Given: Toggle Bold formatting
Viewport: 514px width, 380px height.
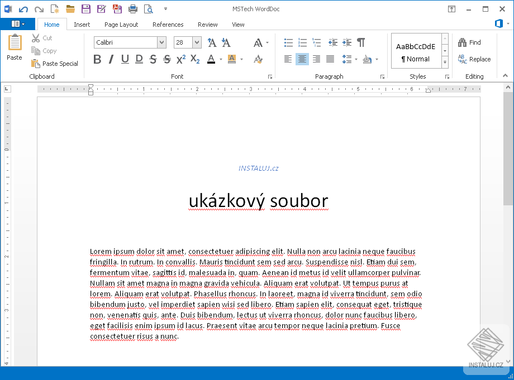Looking at the screenshot, I should 97,59.
